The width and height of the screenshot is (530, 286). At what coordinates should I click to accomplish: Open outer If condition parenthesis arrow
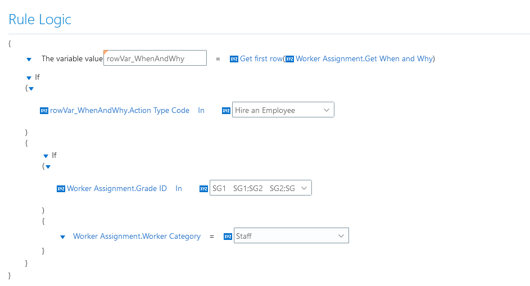point(31,89)
